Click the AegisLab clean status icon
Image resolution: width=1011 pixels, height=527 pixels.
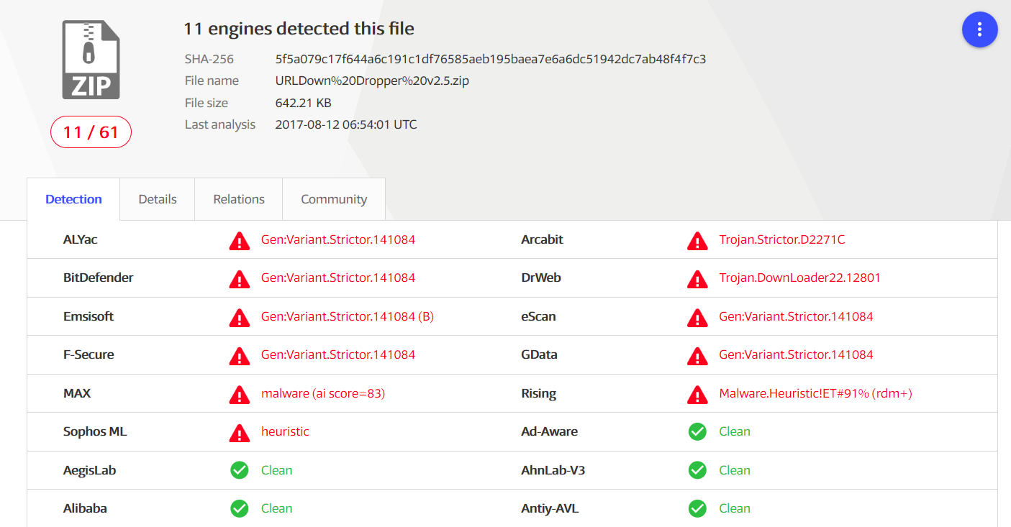[x=240, y=470]
